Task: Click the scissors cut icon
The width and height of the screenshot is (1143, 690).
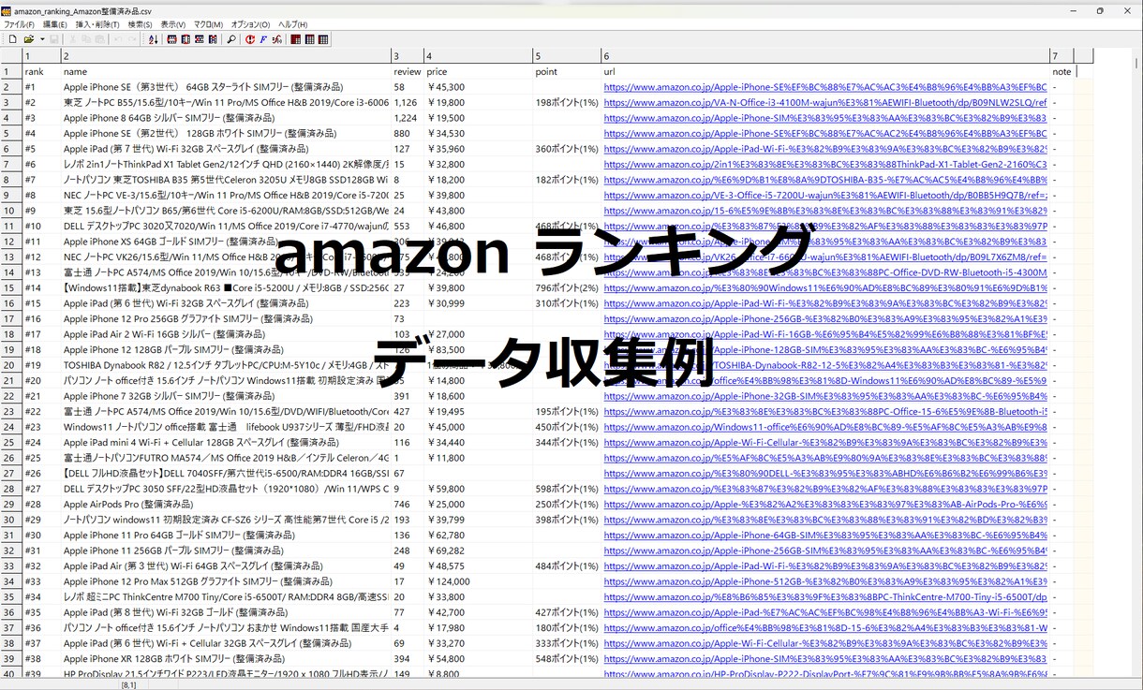Action: coord(72,39)
